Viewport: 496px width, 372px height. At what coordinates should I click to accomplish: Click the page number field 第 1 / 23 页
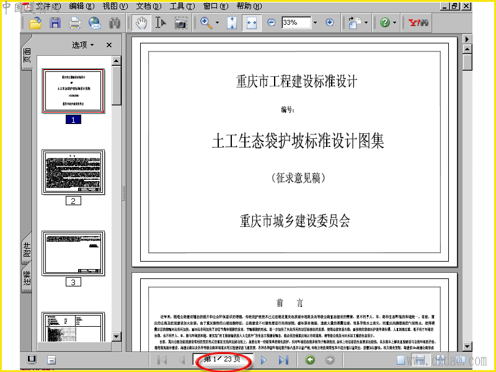223,360
